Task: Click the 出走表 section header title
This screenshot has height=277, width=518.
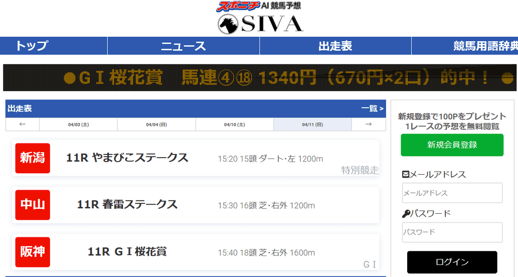Action: point(20,108)
